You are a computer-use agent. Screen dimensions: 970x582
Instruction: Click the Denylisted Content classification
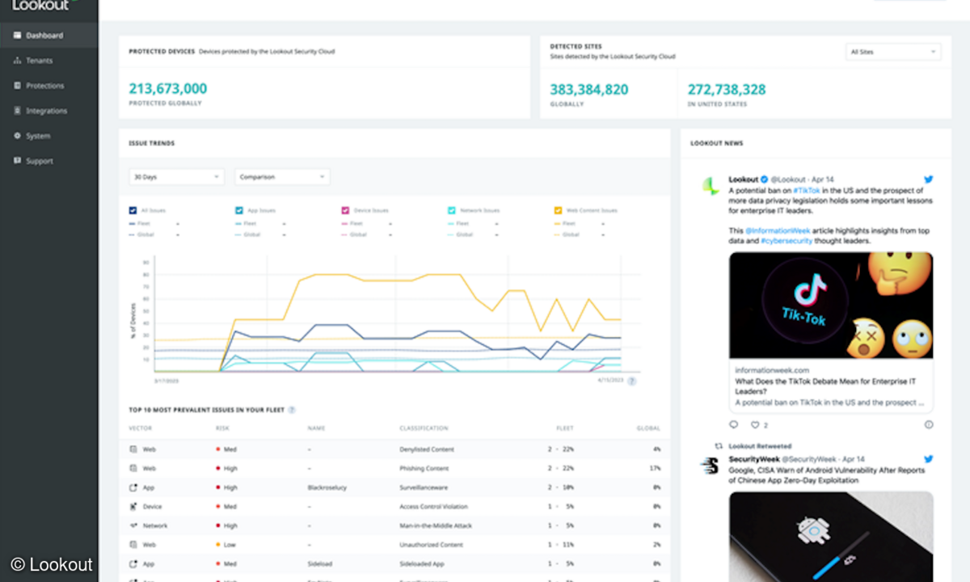click(427, 449)
